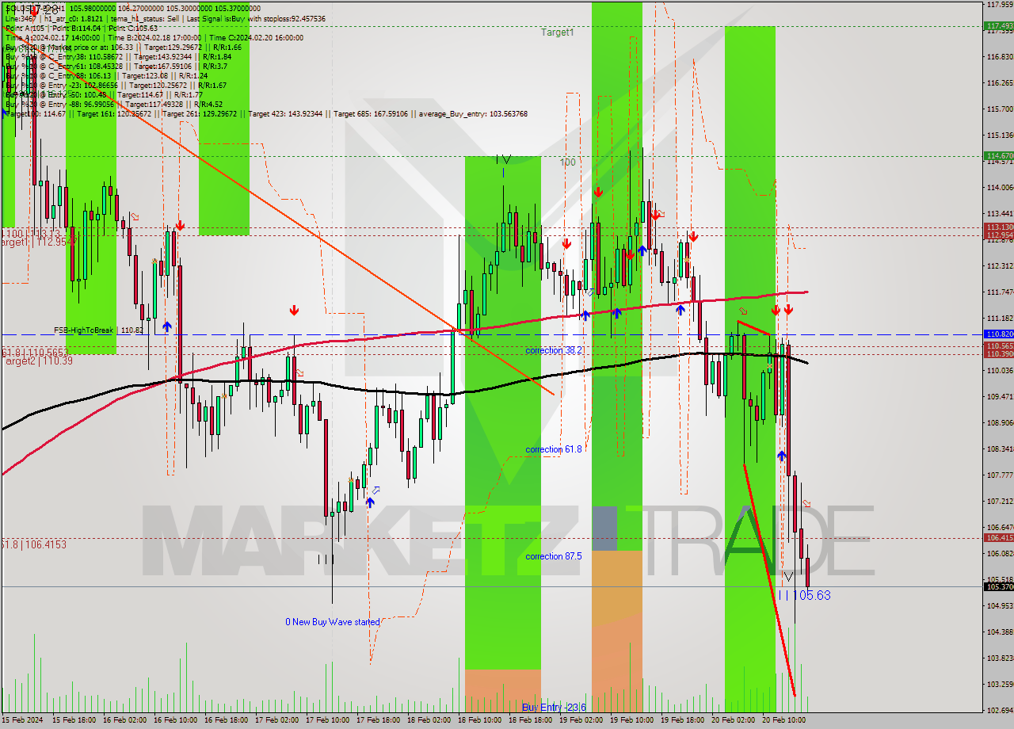This screenshot has height=729, width=1014.
Task: Click the '19 Feb 18:00' time axis label
Action: (x=683, y=720)
